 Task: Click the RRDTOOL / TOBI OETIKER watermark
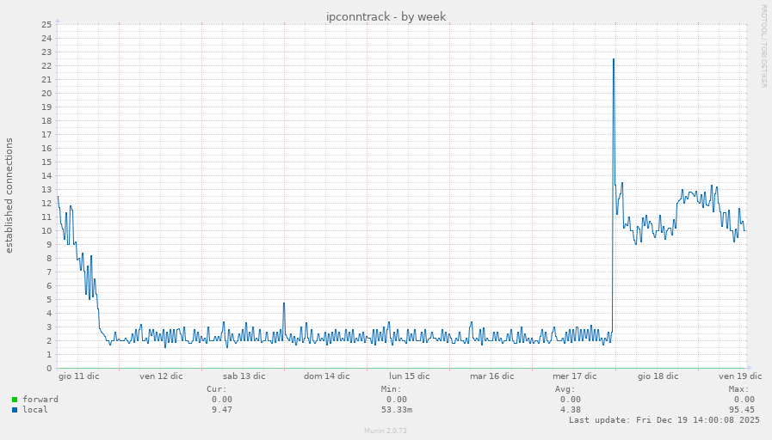coord(763,46)
